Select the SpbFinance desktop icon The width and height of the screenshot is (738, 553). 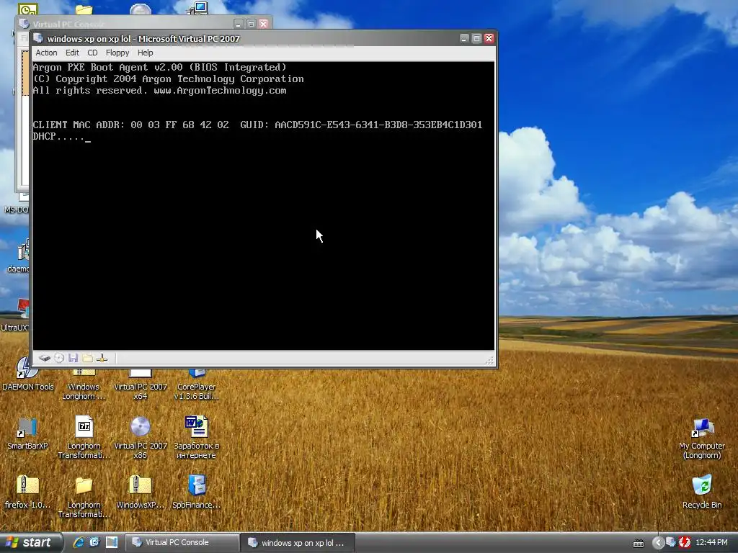[196, 492]
